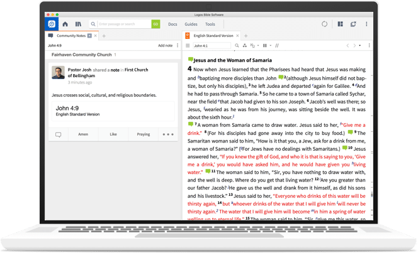Open the app kebab menu at top right

366,24
